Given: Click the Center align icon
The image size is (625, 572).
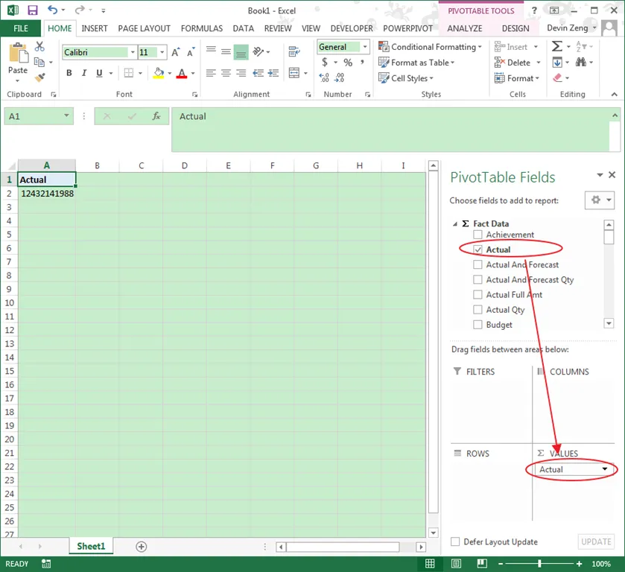Looking at the screenshot, I should 226,73.
